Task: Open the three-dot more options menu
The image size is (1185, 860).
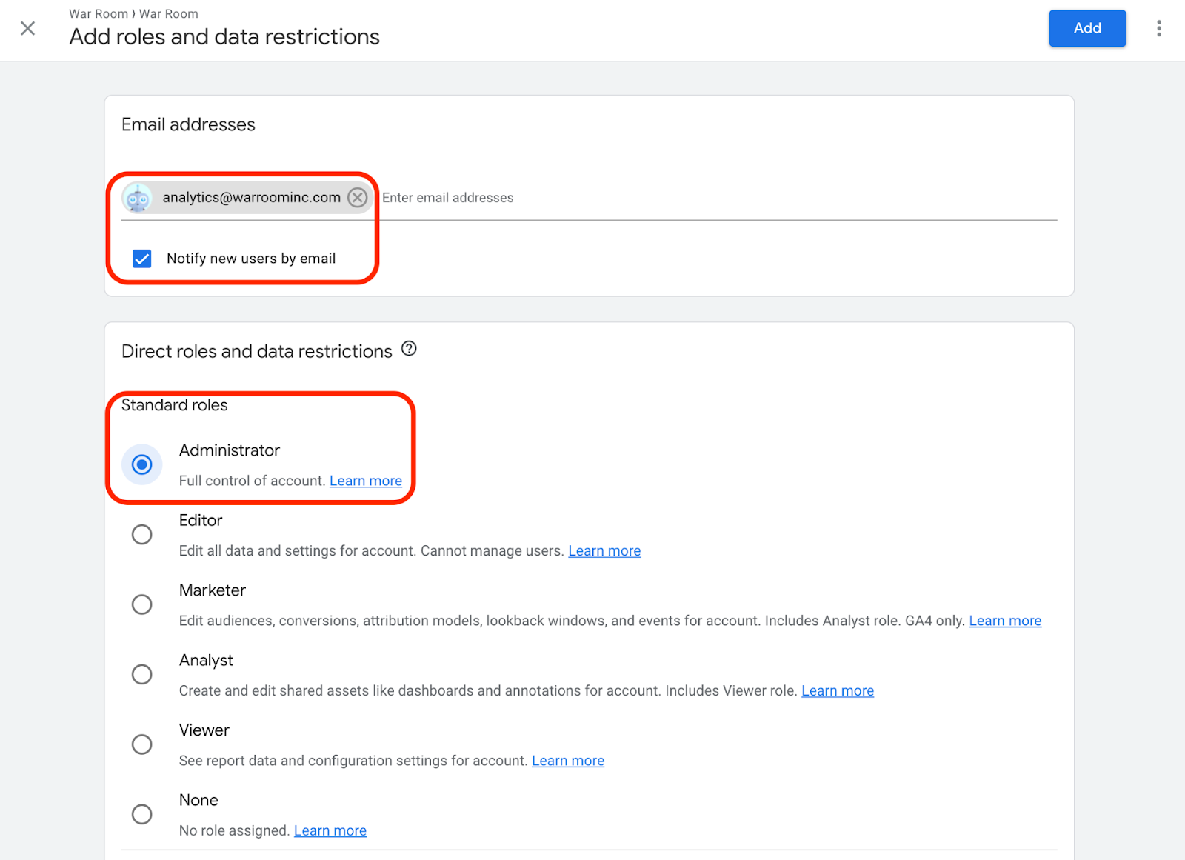Action: tap(1159, 28)
